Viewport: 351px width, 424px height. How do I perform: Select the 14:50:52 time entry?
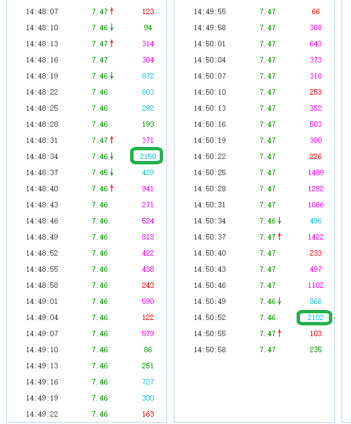(209, 317)
